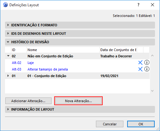Confirm with the OK button
The height and width of the screenshot is (131, 160).
tap(141, 124)
